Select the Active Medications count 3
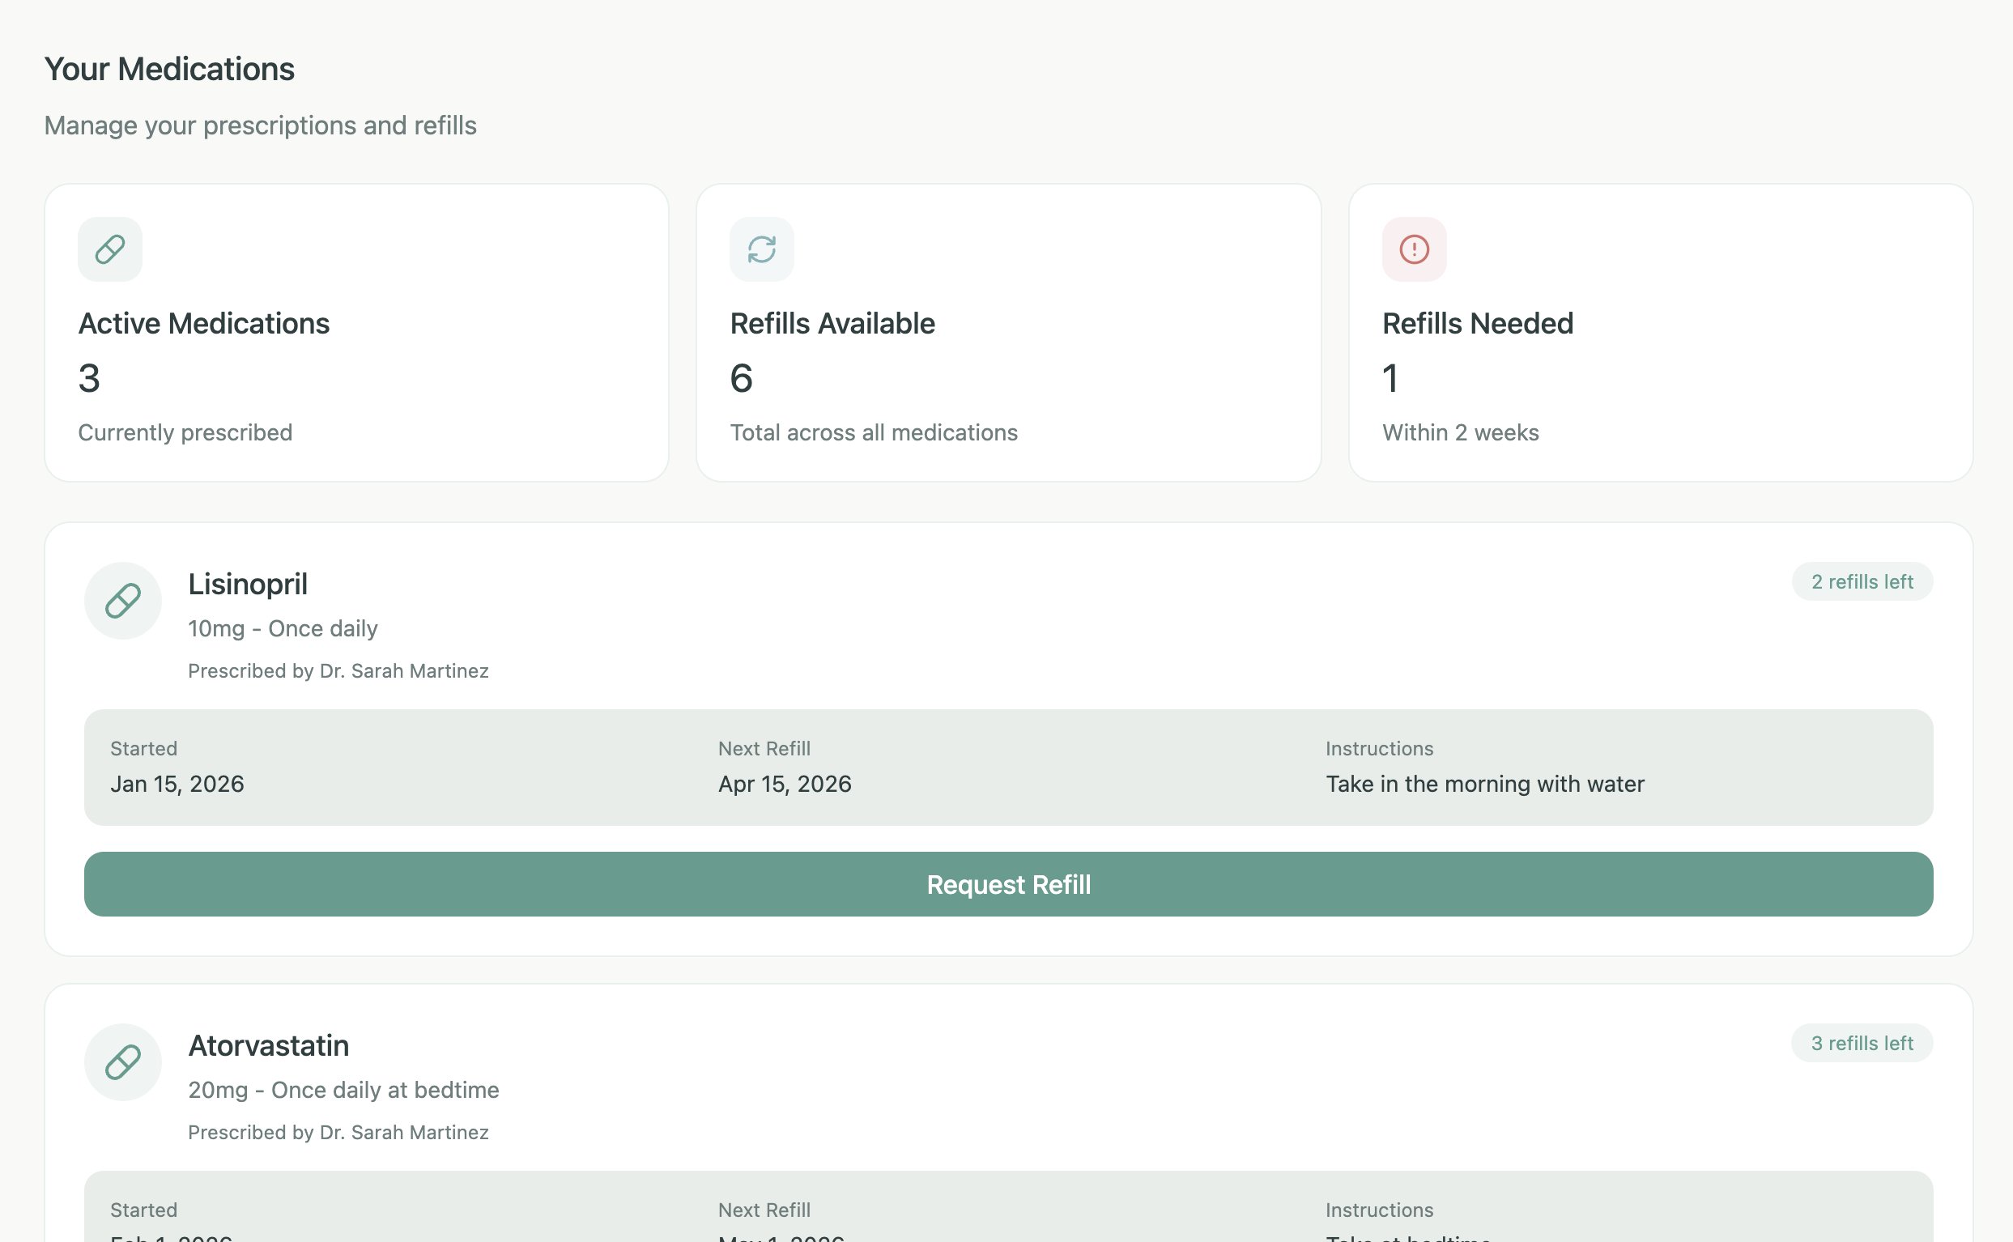 [89, 379]
